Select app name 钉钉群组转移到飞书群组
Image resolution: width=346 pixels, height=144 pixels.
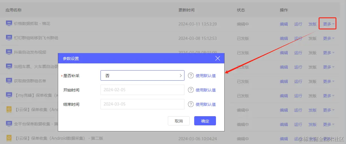pyautogui.click(x=36, y=38)
